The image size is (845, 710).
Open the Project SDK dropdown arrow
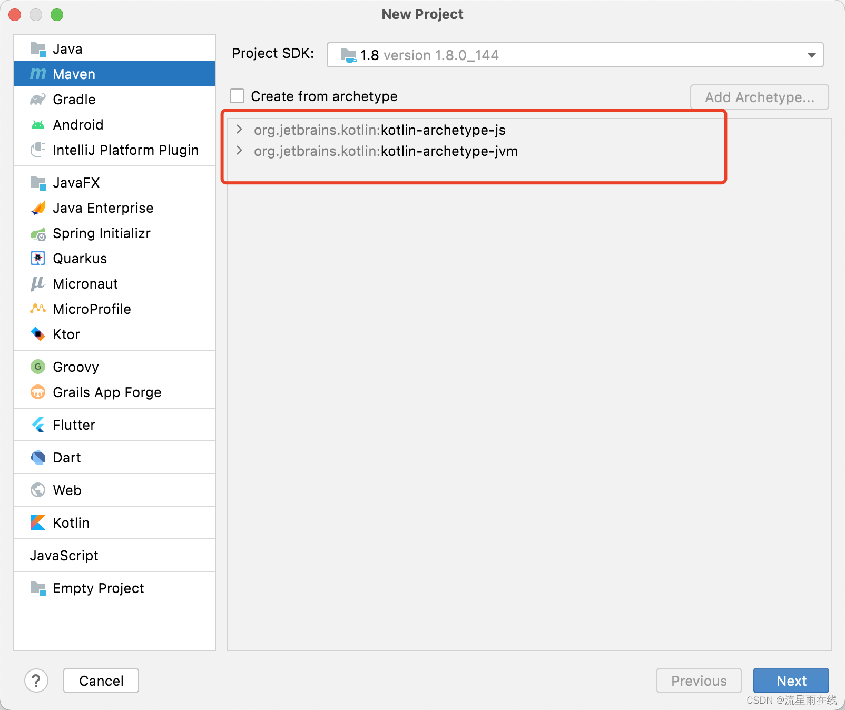pos(811,55)
